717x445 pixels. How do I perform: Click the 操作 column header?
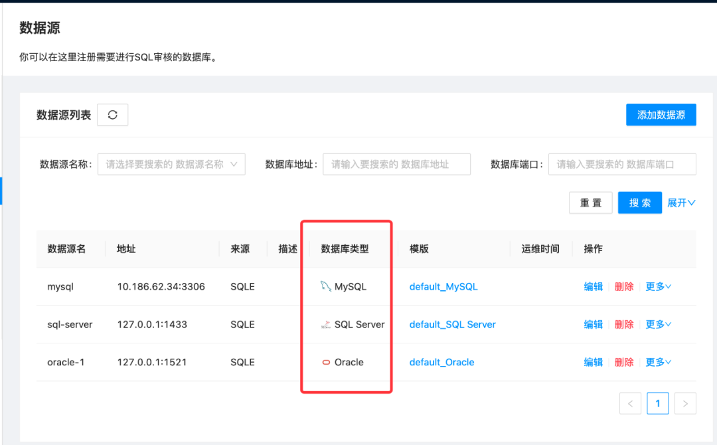(x=593, y=249)
